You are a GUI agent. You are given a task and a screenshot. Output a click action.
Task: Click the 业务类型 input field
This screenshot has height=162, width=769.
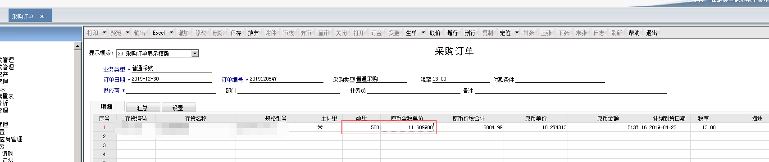pyautogui.click(x=171, y=68)
